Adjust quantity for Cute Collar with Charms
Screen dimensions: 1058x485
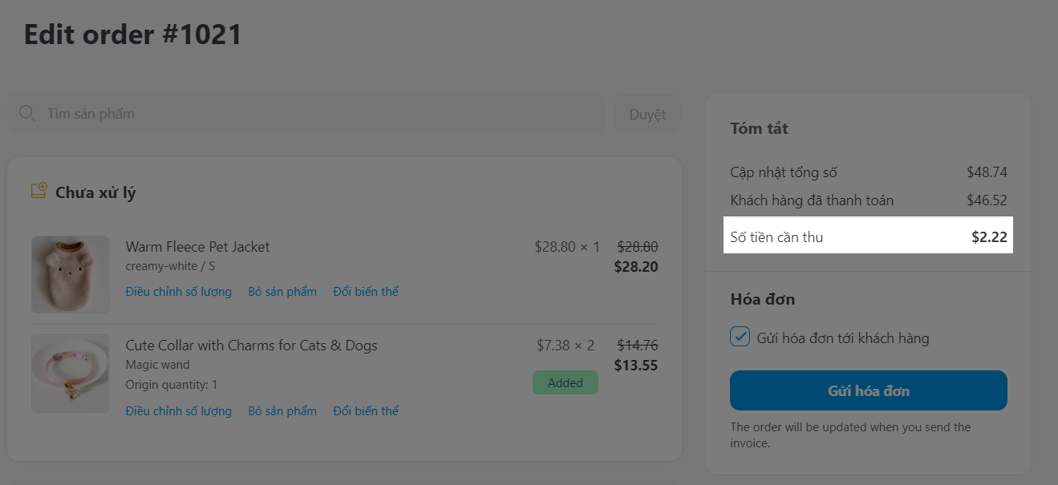tap(178, 411)
